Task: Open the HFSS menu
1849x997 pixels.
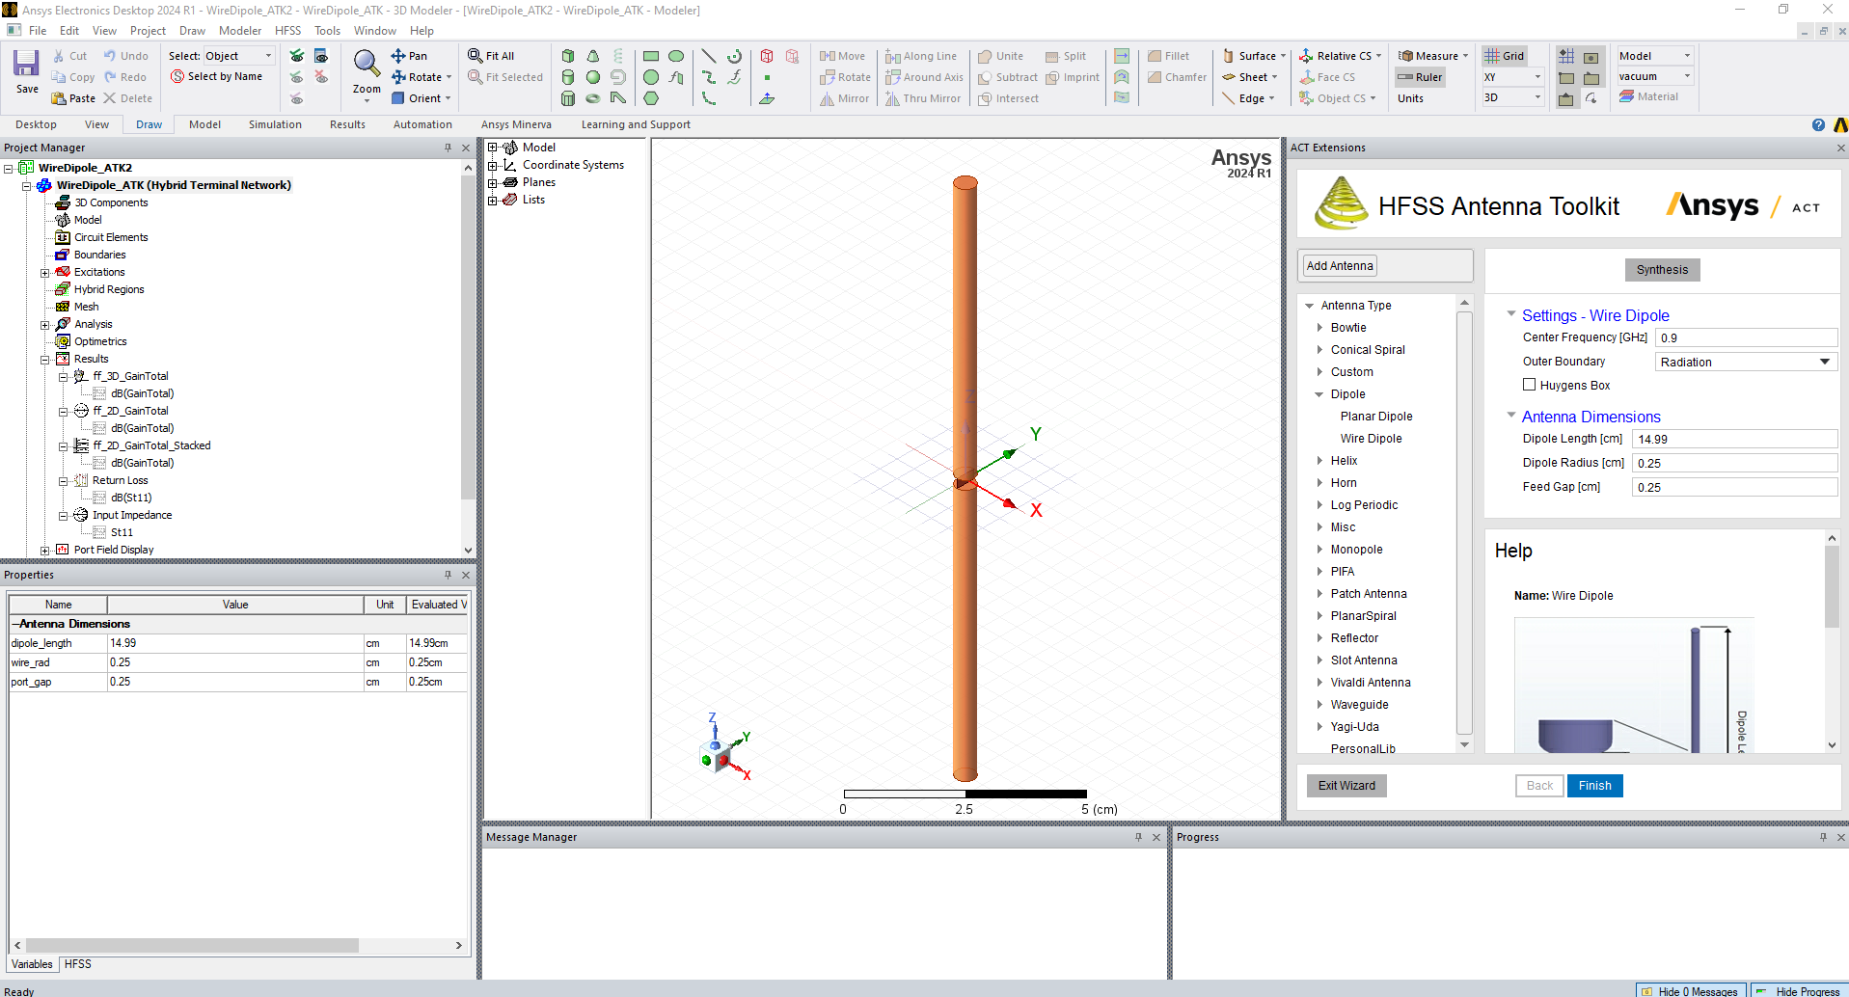Action: click(287, 31)
